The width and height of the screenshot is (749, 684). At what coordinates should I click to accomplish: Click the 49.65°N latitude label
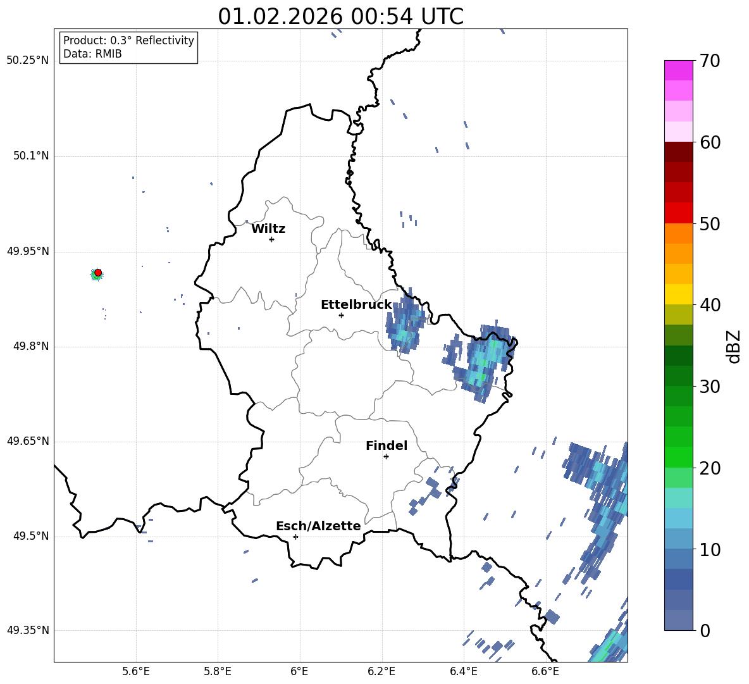(x=28, y=441)
